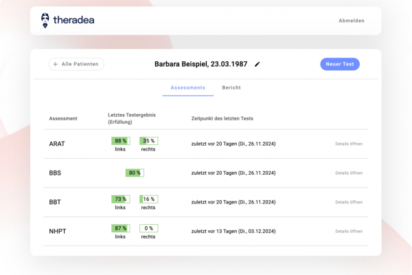Log out via Abmelden
412x275 pixels.
pyautogui.click(x=351, y=21)
